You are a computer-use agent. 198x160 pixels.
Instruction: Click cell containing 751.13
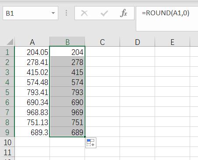click(32, 122)
